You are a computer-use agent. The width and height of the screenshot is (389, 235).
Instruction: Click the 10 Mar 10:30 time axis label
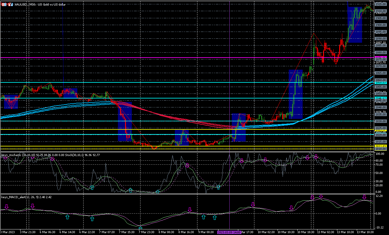point(286,232)
